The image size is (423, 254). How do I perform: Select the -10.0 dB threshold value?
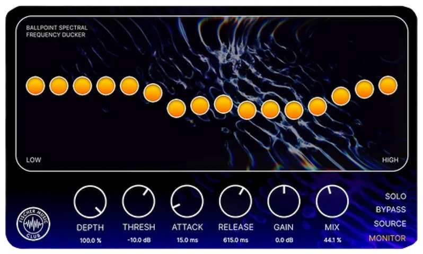(139, 240)
